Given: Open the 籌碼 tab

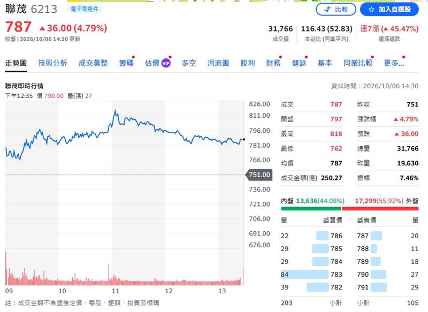Looking at the screenshot, I should tap(126, 63).
